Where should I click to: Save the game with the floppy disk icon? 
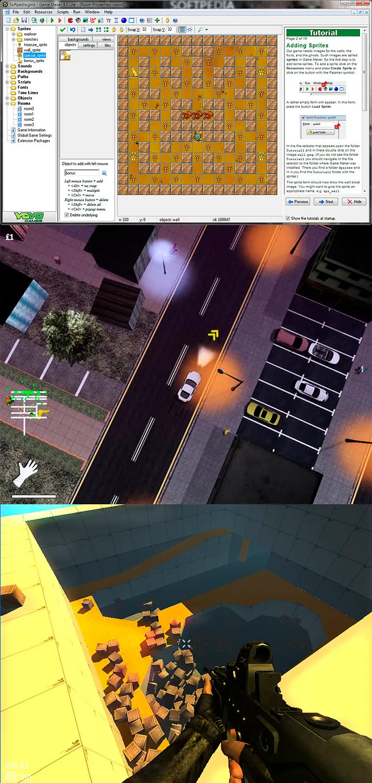[24, 20]
